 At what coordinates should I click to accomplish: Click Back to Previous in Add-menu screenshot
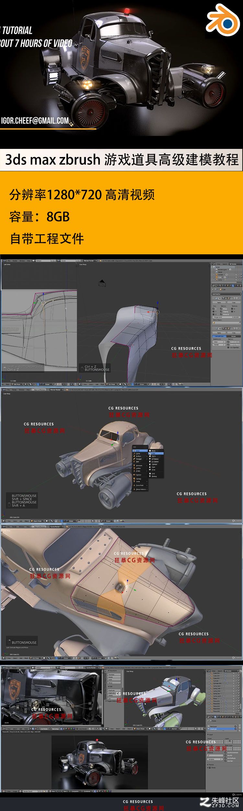(39, 390)
